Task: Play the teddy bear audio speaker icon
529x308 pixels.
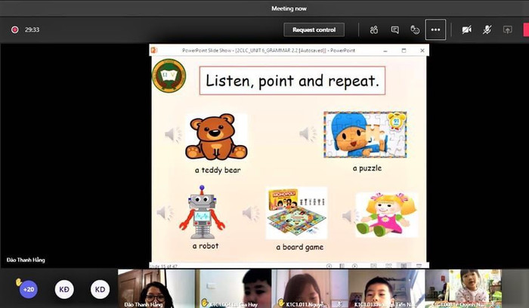Action: pos(173,134)
